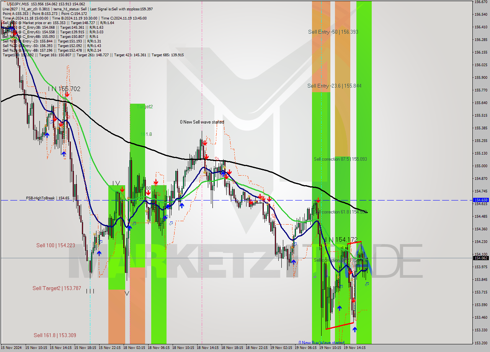Click price axis value 155.770
The image size is (490, 352).
(x=481, y=90)
